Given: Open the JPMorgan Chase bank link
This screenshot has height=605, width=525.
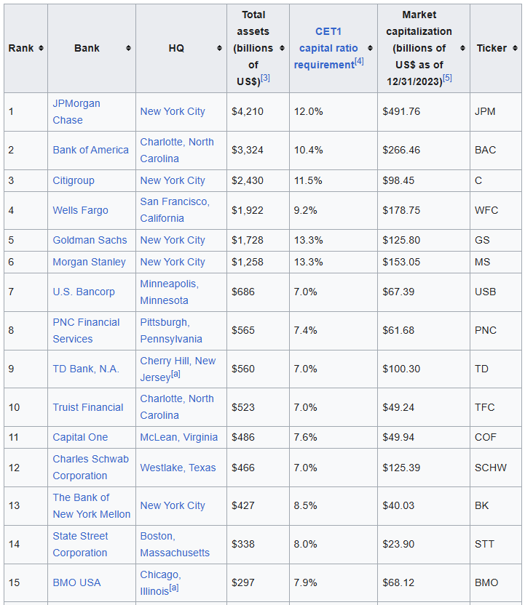Looking at the screenshot, I should click(76, 112).
